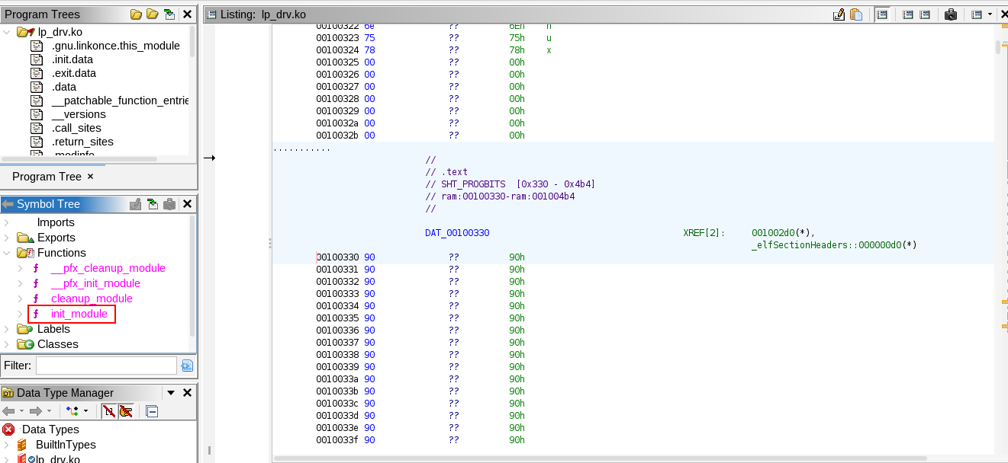Click Symbol Tree navigation arrow icon
The width and height of the screenshot is (1008, 463).
pyautogui.click(x=153, y=204)
